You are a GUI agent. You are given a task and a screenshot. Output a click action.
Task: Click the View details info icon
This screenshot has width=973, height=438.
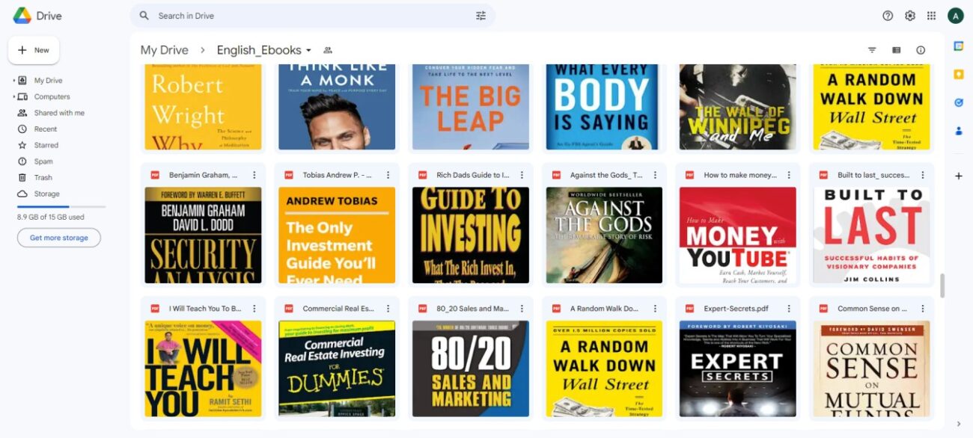(921, 50)
